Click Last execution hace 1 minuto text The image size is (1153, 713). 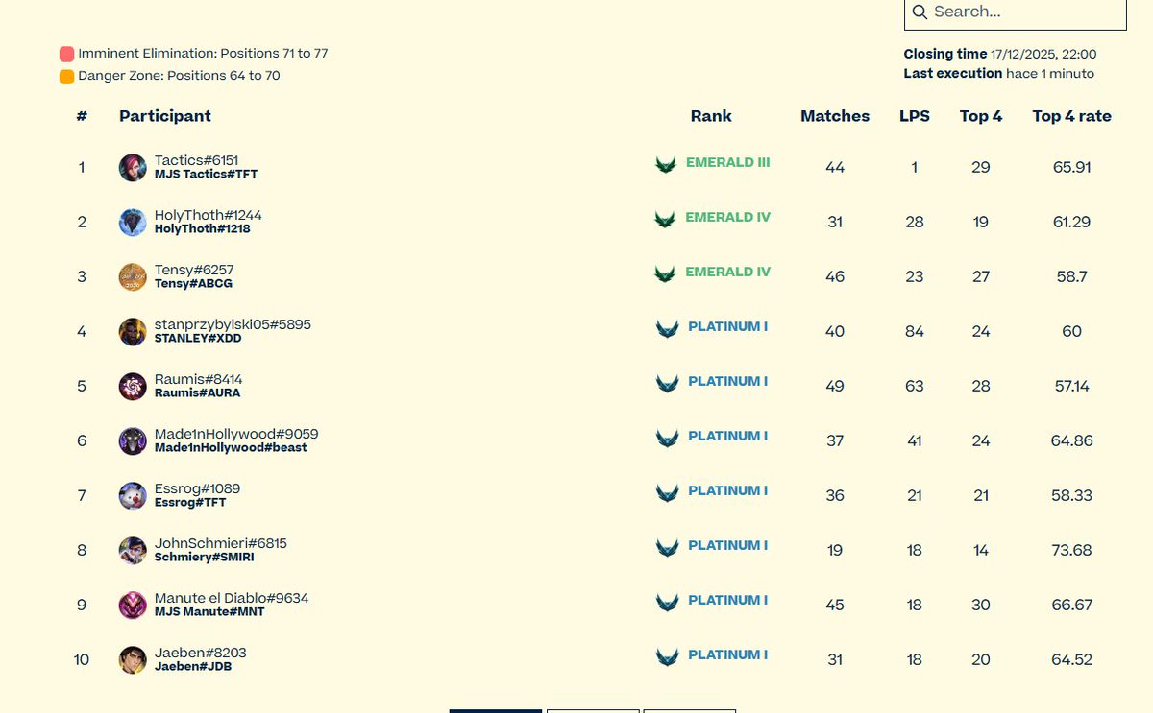999,74
